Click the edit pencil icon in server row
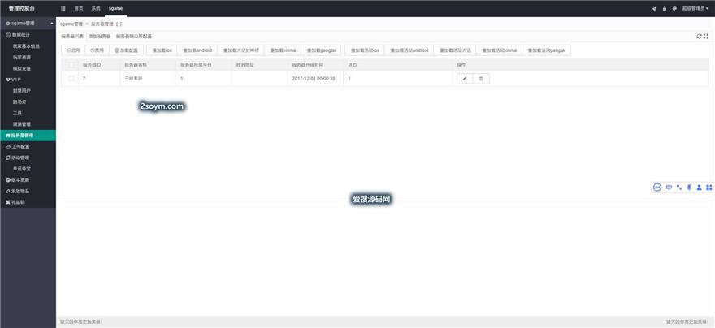This screenshot has width=715, height=328. 465,78
